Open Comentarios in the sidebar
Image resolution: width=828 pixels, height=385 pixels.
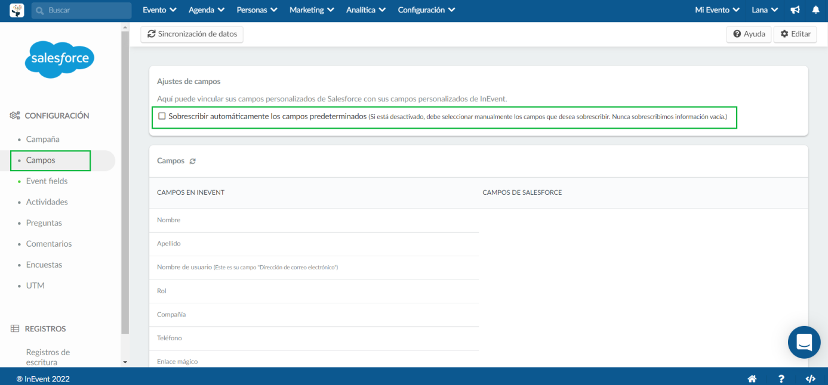48,244
